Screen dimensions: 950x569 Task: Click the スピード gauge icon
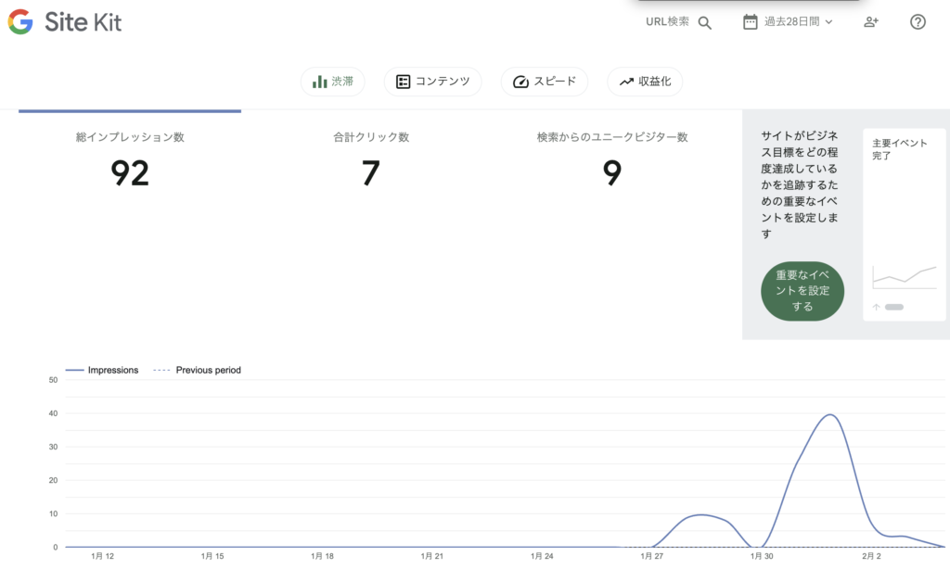coord(520,82)
